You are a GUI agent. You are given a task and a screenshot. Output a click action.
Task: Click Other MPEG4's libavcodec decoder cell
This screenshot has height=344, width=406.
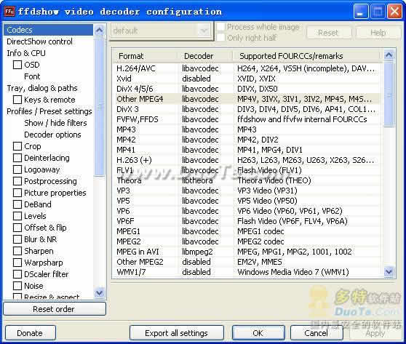pos(200,99)
